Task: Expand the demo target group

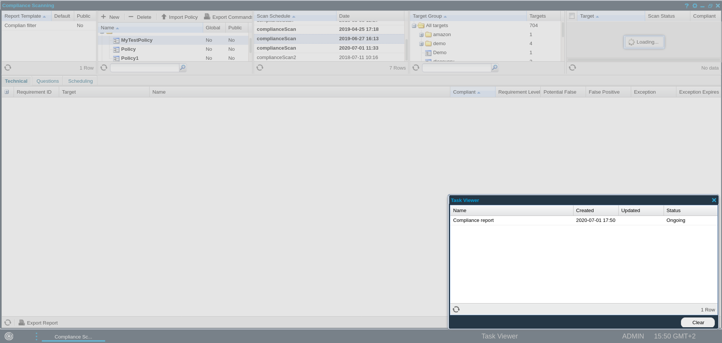Action: pyautogui.click(x=421, y=43)
